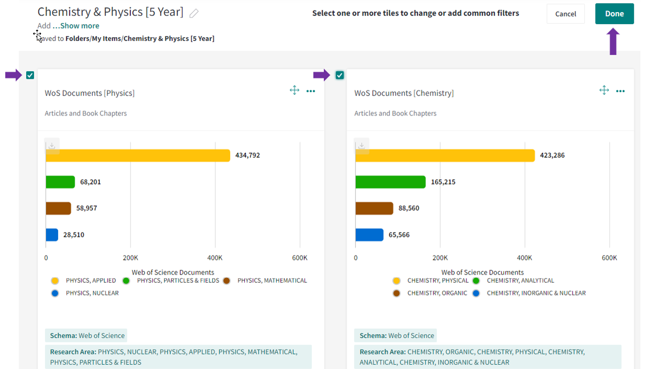Select the brown 88,560 Chemistry bar
The width and height of the screenshot is (656, 369).
[374, 208]
